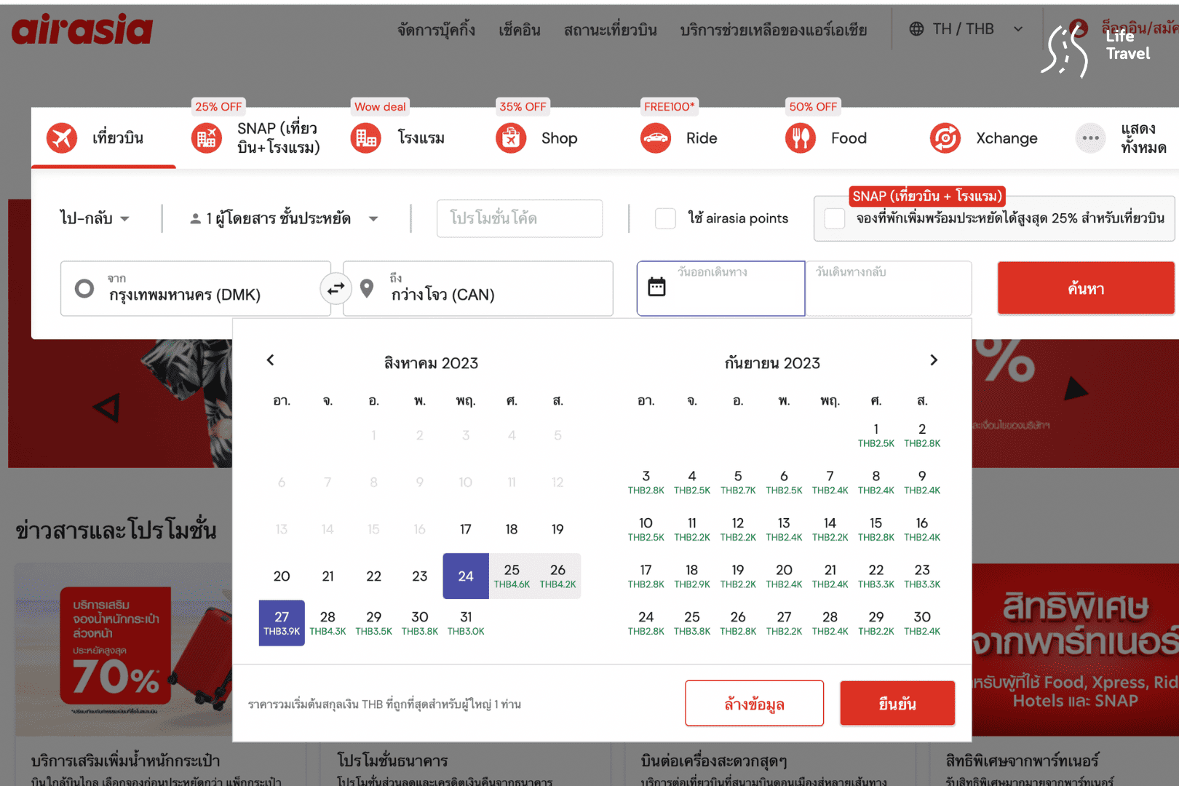1179x786 pixels.
Task: Switch to the เที่ยวบิน tab
Action: point(103,138)
